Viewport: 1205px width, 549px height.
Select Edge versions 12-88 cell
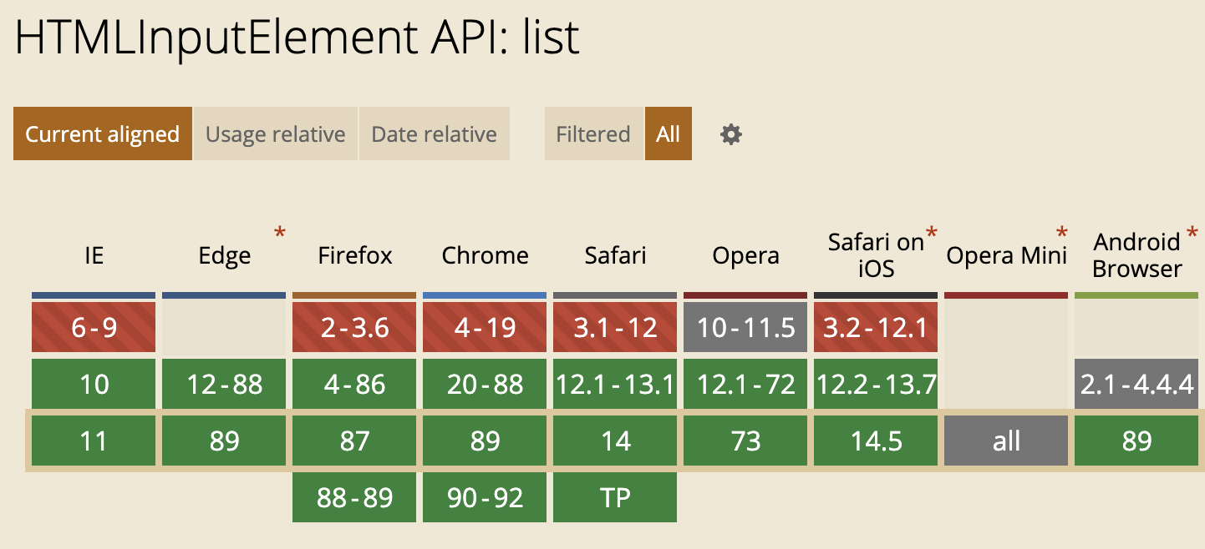click(224, 384)
